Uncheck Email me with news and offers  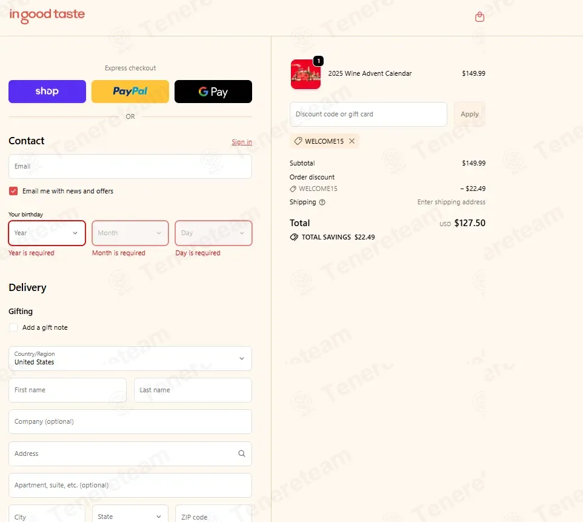[x=13, y=191]
